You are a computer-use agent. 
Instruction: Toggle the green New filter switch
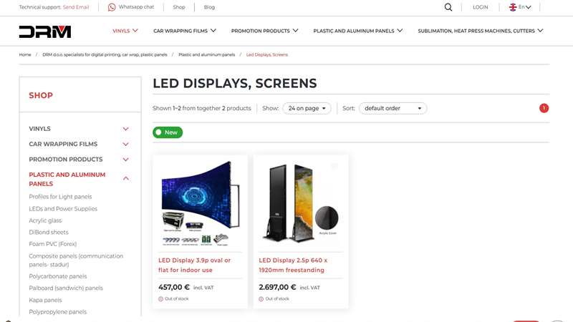168,132
